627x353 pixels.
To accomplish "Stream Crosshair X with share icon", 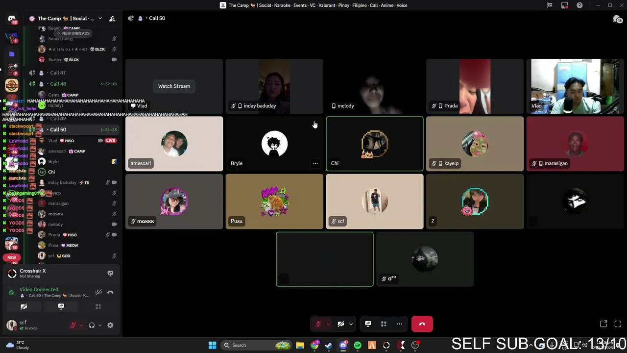I will pyautogui.click(x=110, y=273).
